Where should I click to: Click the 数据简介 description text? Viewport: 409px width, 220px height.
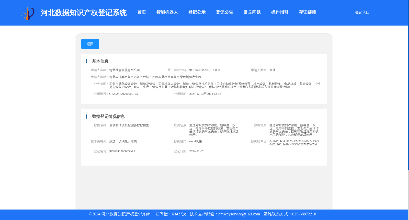294,130
